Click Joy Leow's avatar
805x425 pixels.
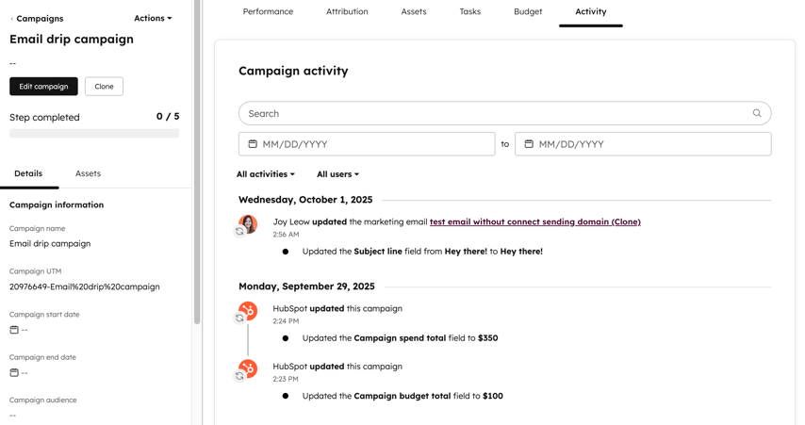click(248, 222)
